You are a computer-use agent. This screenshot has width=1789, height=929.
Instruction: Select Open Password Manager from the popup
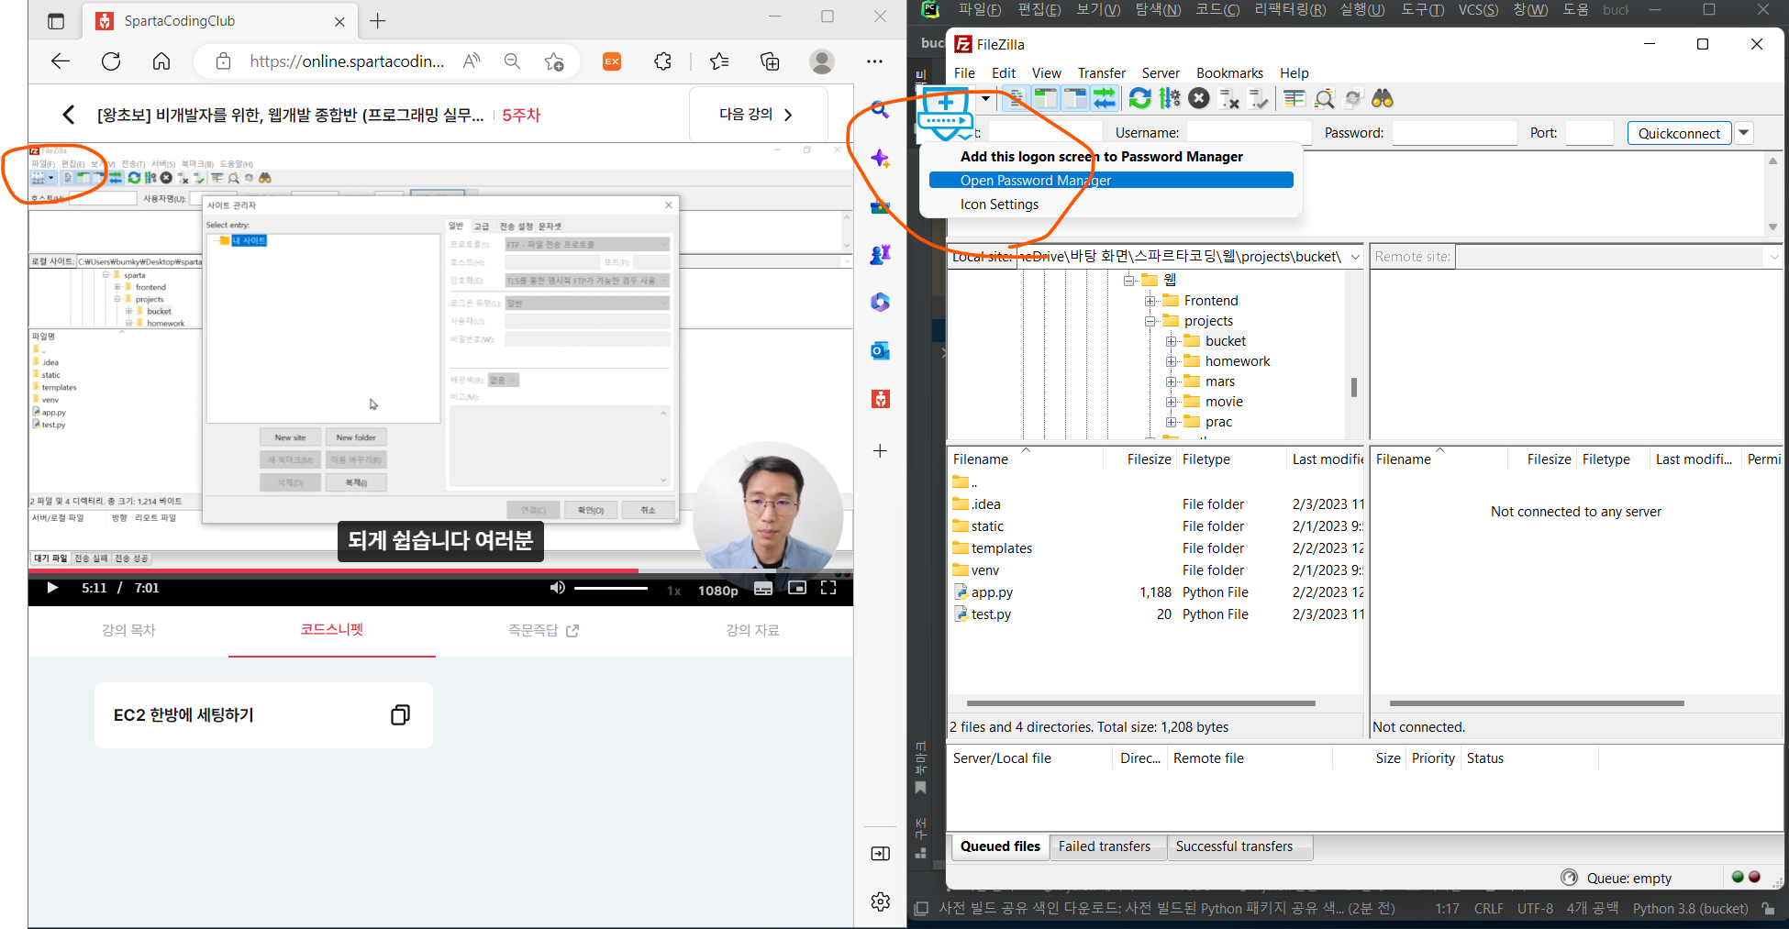coord(1111,181)
